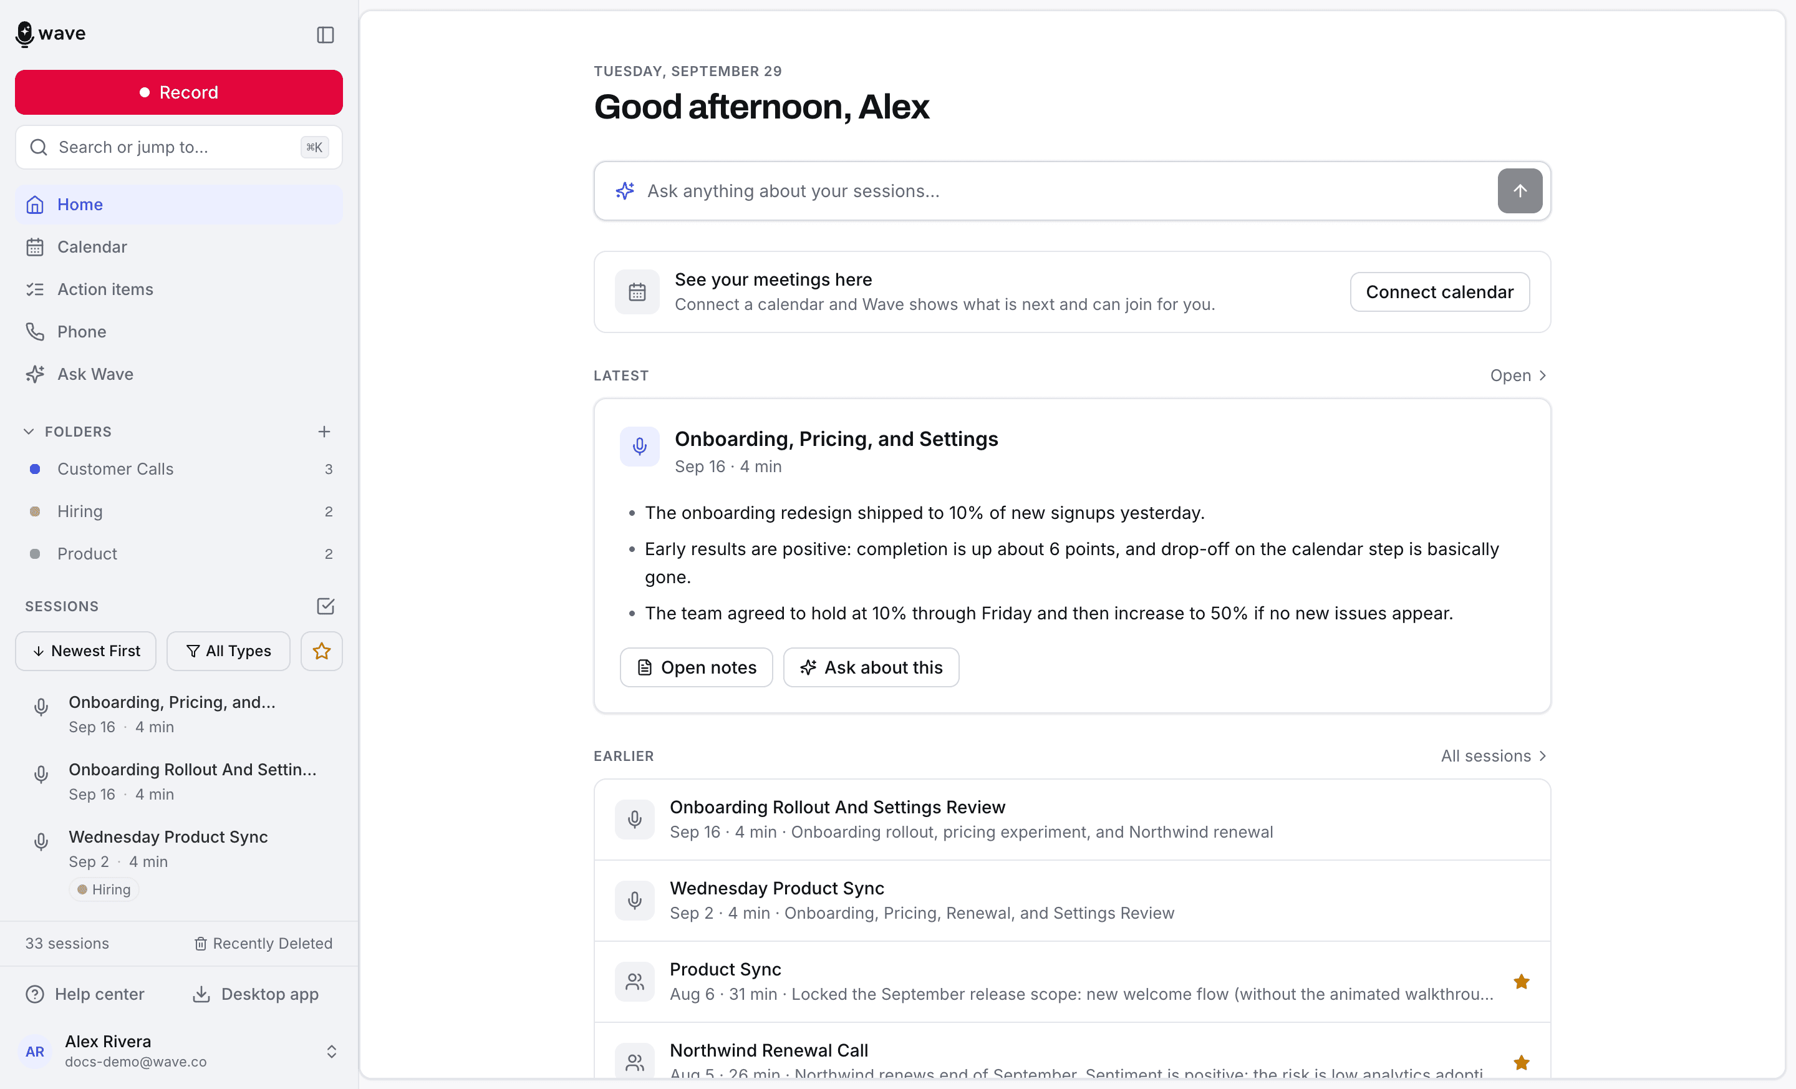Collapse the Folders section chevron
Screen dimensions: 1796x1089
point(29,432)
